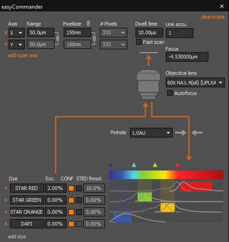Toggle STED for DAPI
This screenshot has width=229, height=242.
[x=79, y=224]
